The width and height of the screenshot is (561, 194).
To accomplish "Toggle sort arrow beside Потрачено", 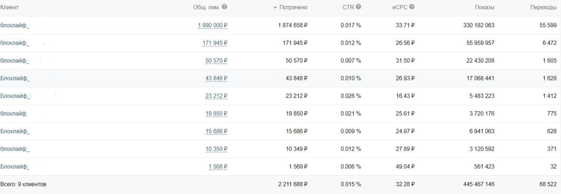I will click(275, 8).
